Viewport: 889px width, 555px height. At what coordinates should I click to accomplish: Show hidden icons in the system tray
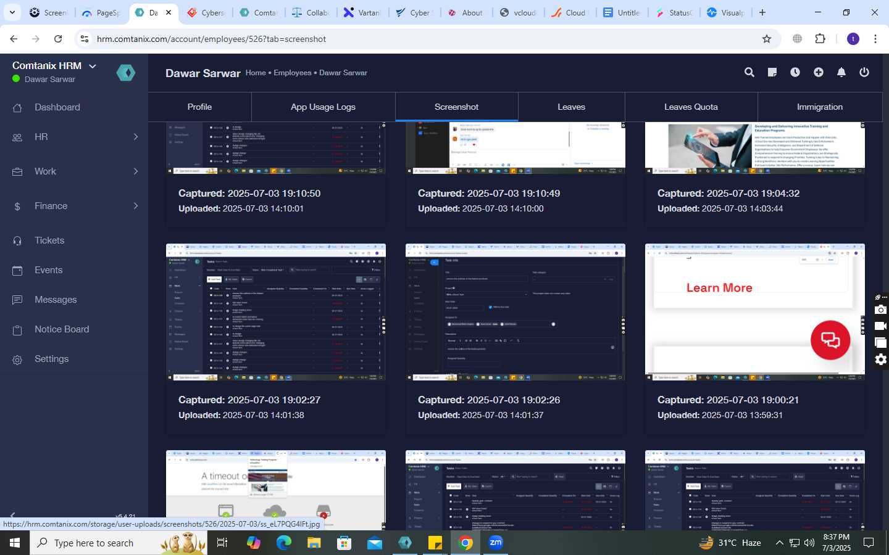click(x=779, y=543)
